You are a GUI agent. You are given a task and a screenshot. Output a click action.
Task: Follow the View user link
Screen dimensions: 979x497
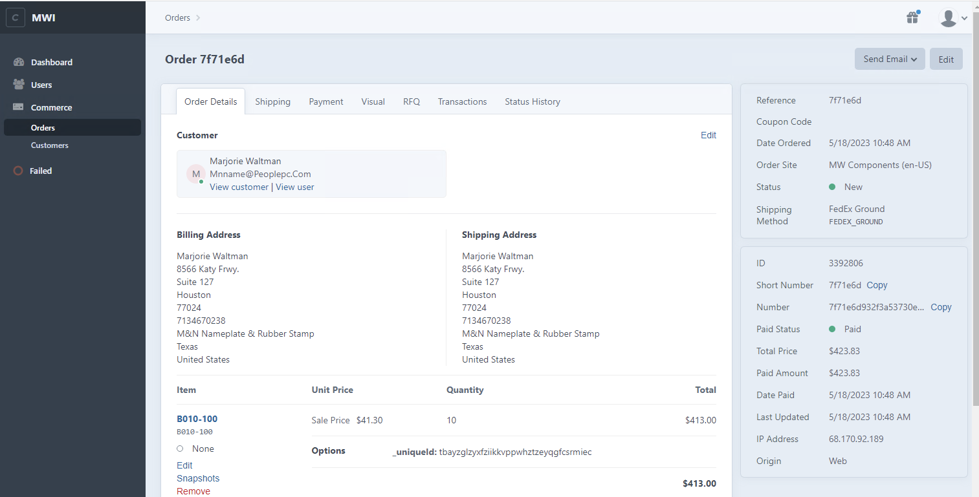295,187
